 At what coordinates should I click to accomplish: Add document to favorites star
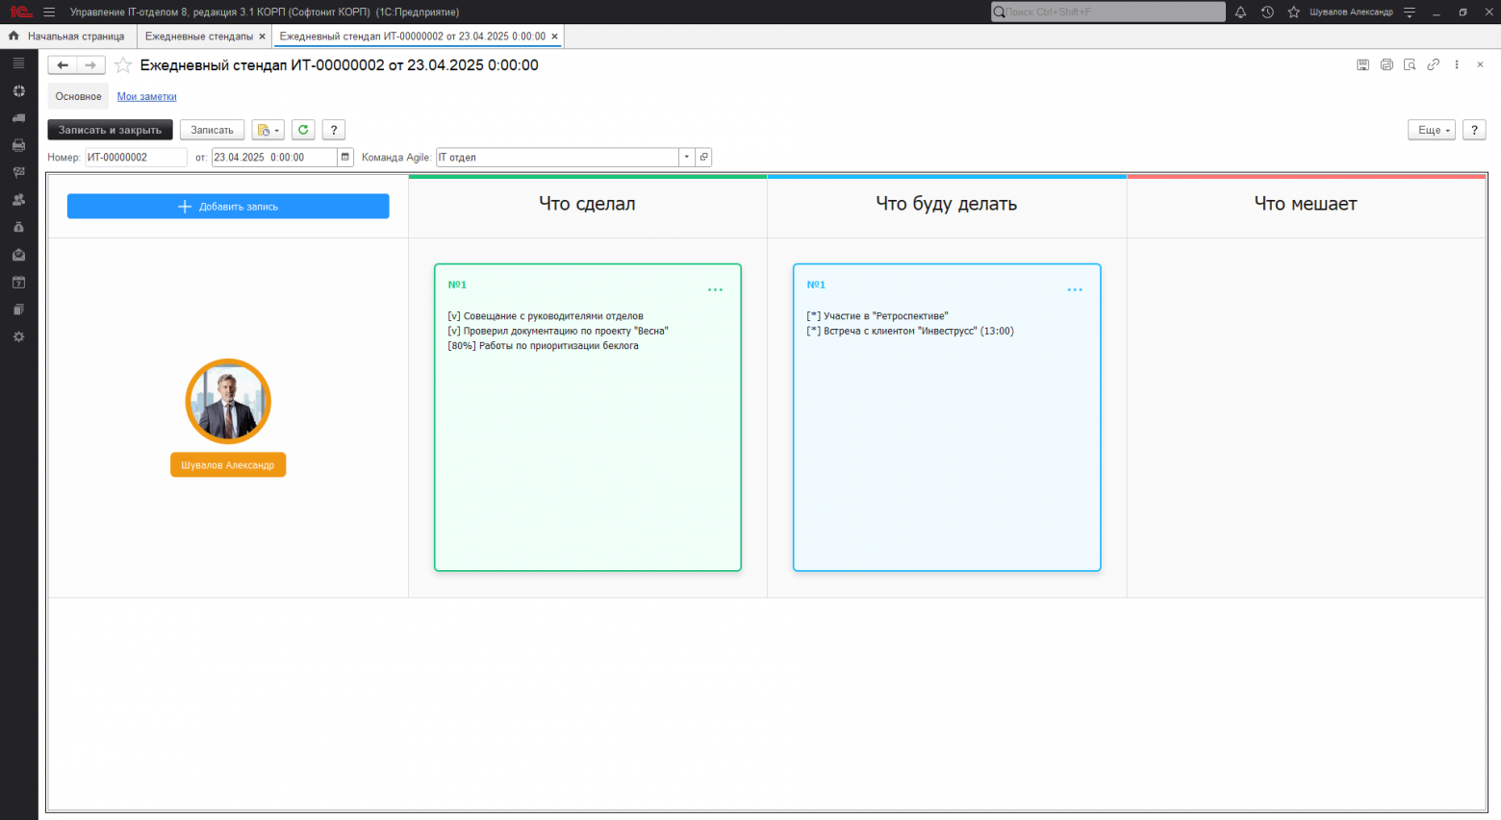click(x=123, y=65)
